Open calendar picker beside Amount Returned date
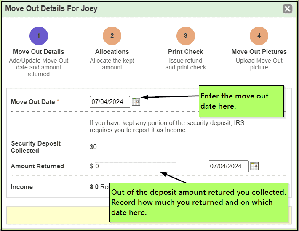Image resolution: width=299 pixels, height=231 pixels. (254, 166)
